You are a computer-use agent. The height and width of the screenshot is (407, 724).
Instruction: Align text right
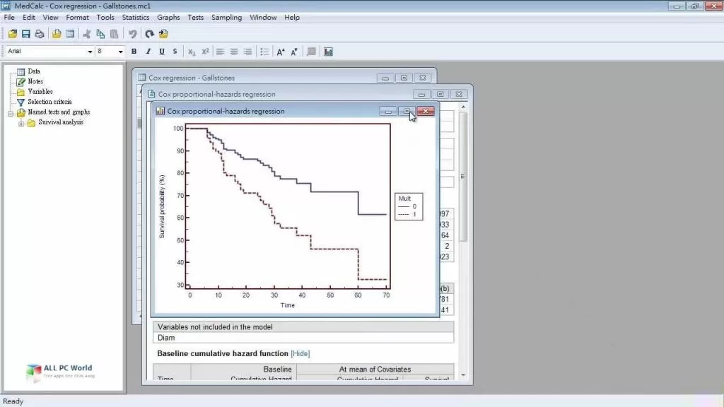(x=248, y=52)
